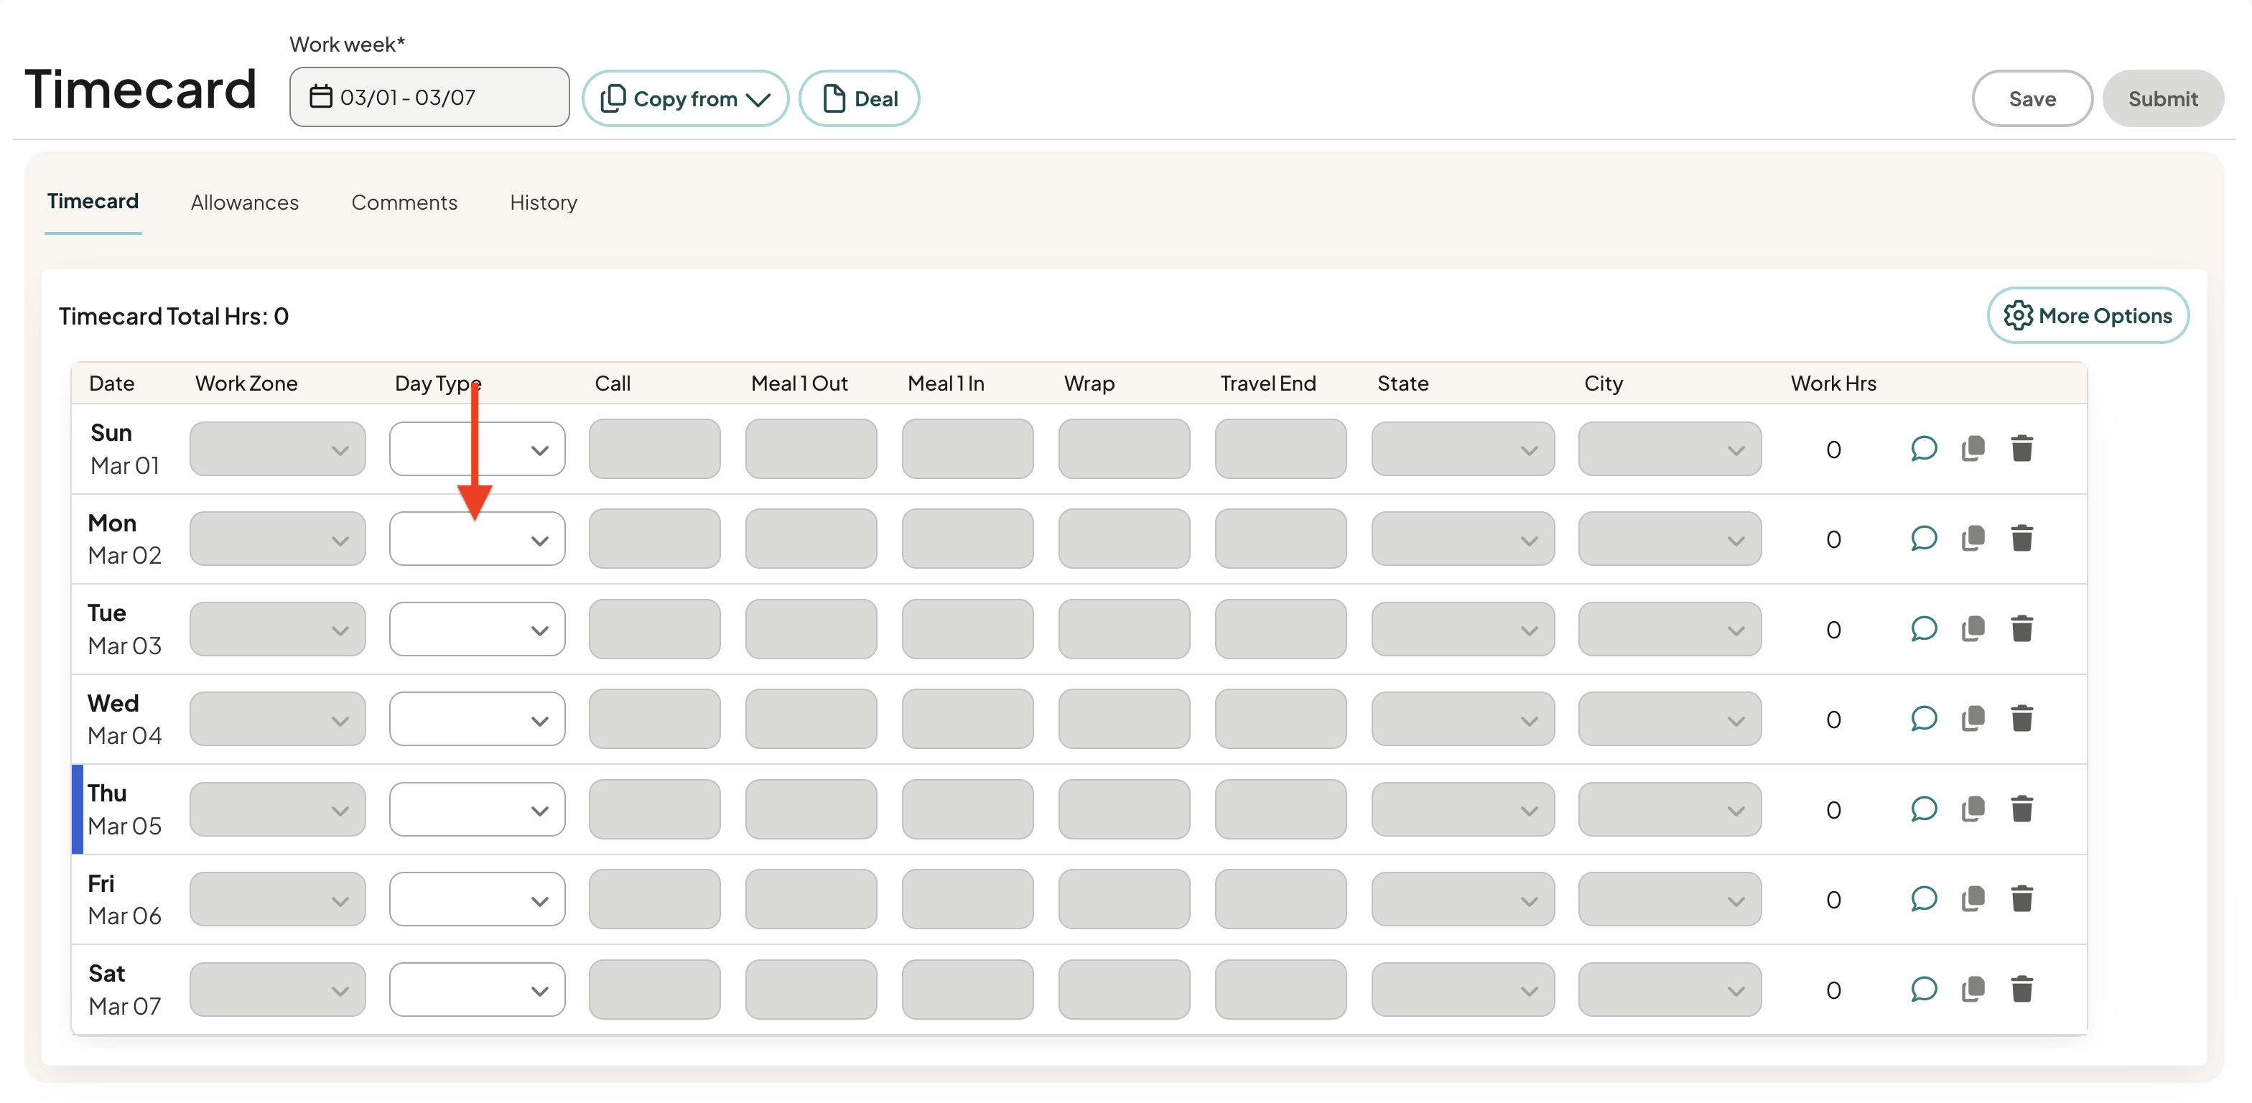Open More Options settings
The width and height of the screenshot is (2252, 1103).
coord(2088,315)
